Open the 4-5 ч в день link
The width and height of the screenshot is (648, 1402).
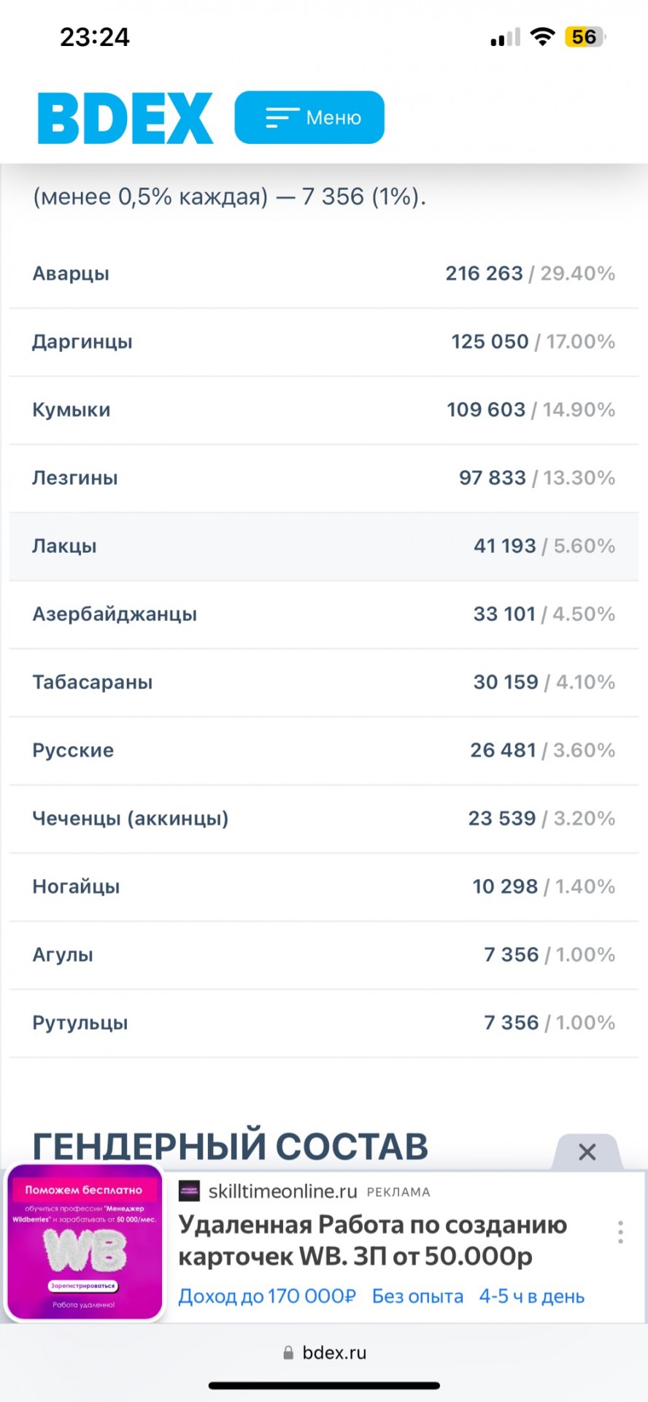532,1297
